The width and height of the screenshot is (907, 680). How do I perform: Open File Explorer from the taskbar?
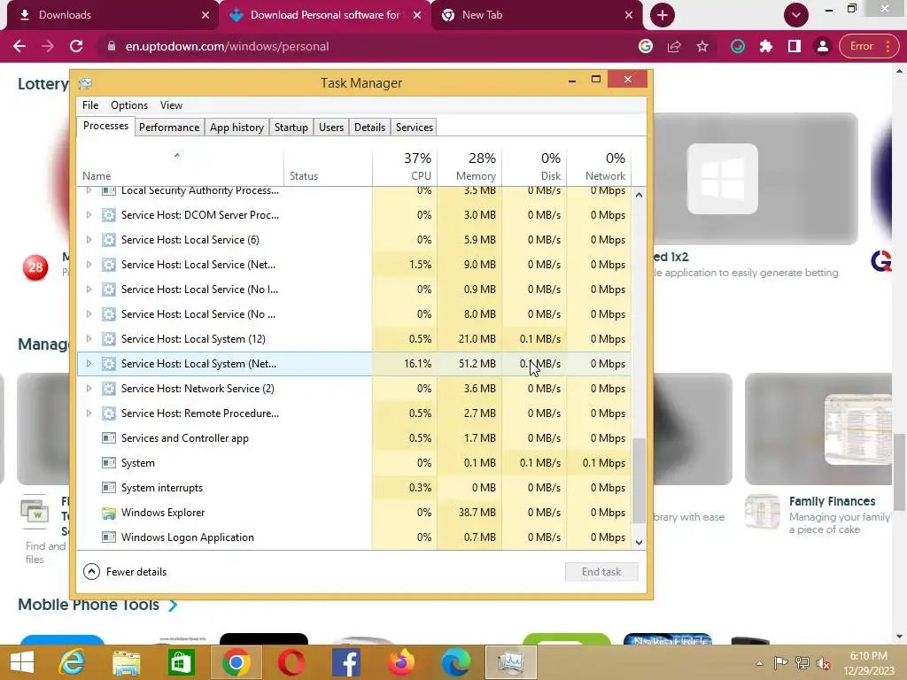(126, 662)
